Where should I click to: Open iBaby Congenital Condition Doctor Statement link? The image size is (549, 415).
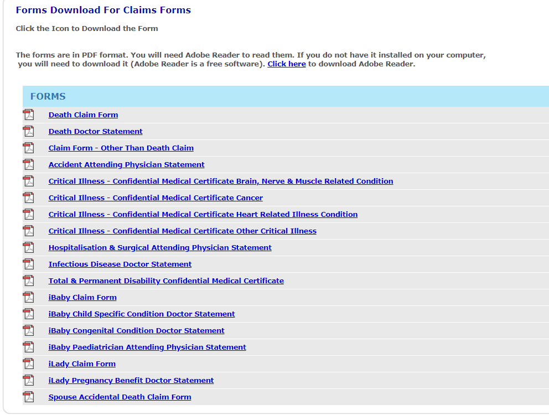(x=137, y=330)
